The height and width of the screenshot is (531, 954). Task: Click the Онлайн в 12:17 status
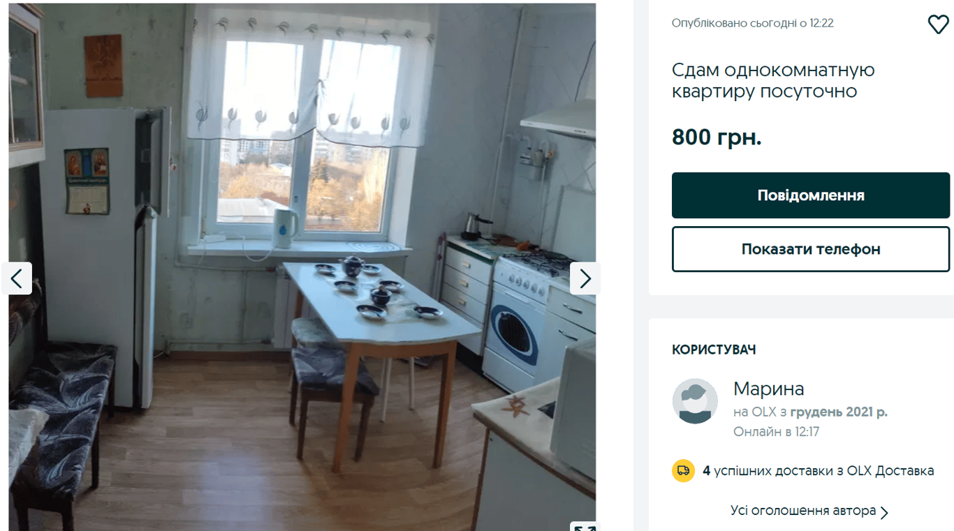[x=776, y=432]
